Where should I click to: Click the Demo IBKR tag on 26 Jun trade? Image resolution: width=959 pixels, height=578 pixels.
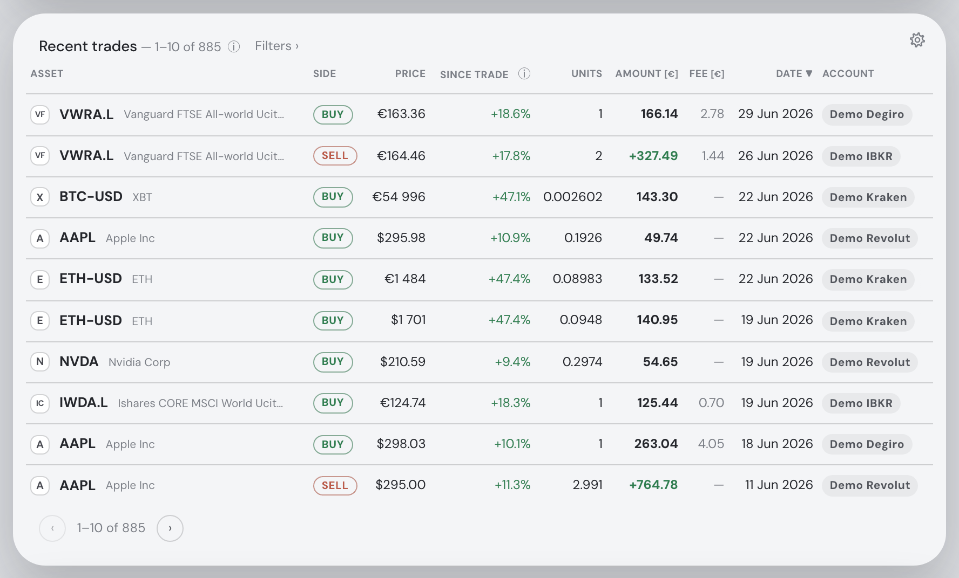coord(861,156)
